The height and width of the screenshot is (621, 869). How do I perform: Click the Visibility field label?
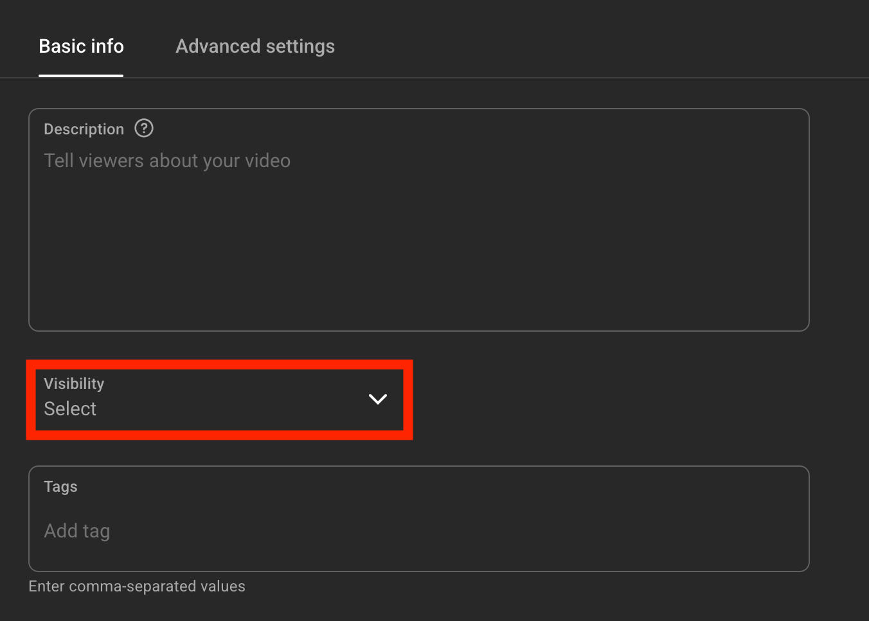click(x=74, y=384)
